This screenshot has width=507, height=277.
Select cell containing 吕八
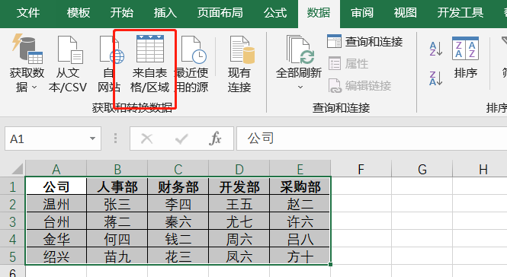[300, 239]
